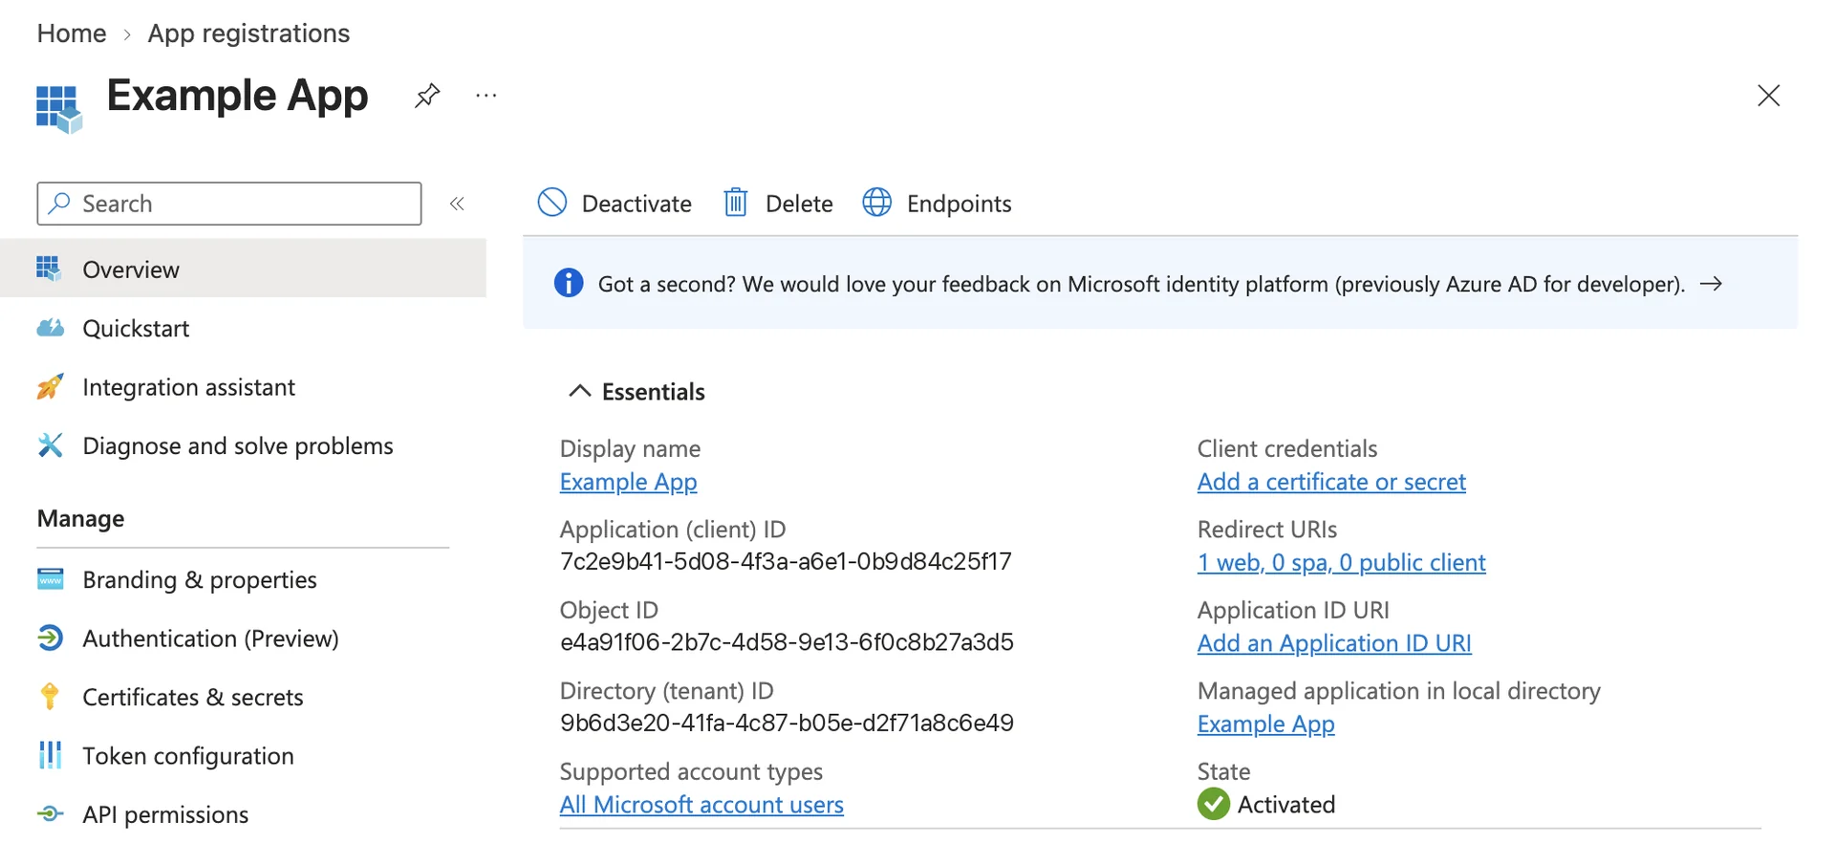The height and width of the screenshot is (844, 1835).
Task: Pin the Example App page
Action: pos(427,96)
